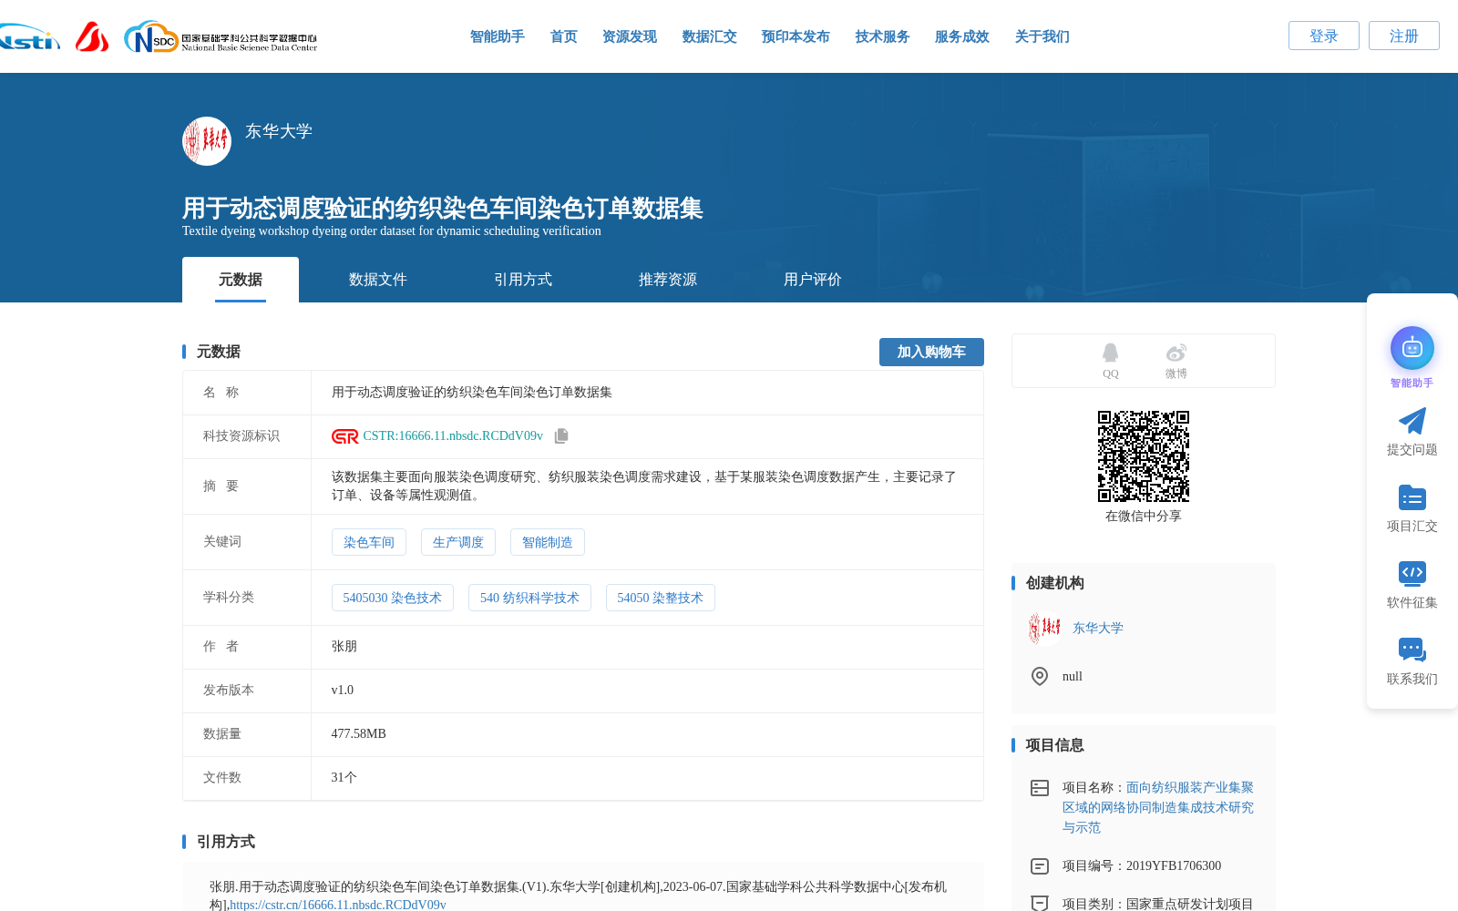The image size is (1458, 911).
Task: Click the project number icon beside 2019YFB1706300
Action: point(1040,866)
